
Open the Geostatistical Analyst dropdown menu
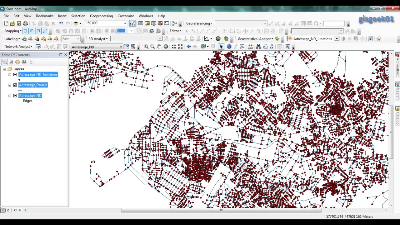[x=255, y=39]
